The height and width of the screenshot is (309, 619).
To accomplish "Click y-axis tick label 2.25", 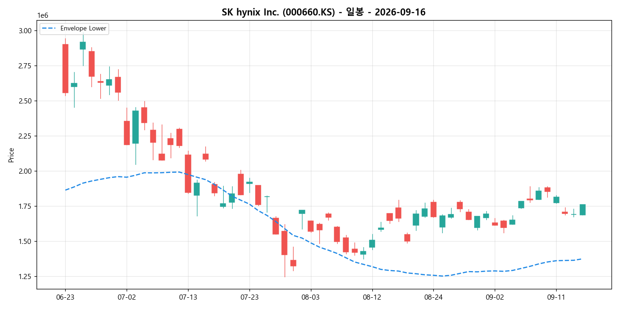I will click(x=26, y=136).
